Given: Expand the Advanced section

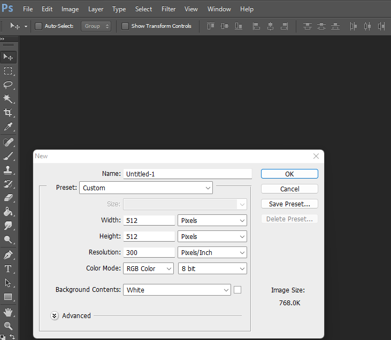Looking at the screenshot, I should point(55,315).
